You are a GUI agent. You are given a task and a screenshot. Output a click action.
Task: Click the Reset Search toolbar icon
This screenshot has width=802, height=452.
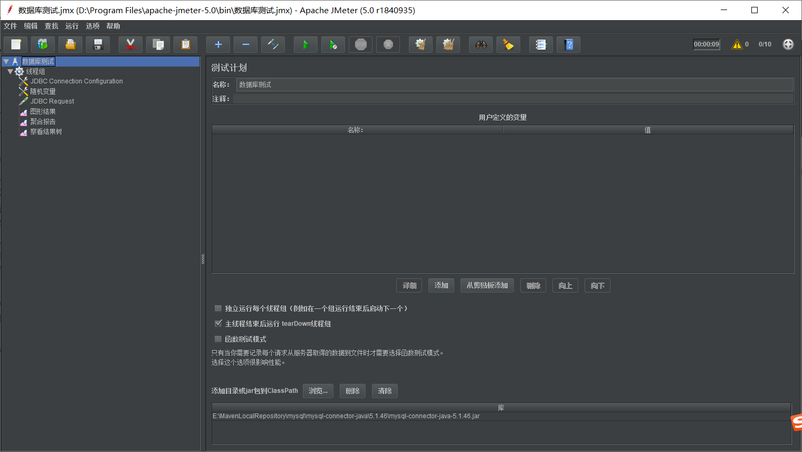pos(509,45)
